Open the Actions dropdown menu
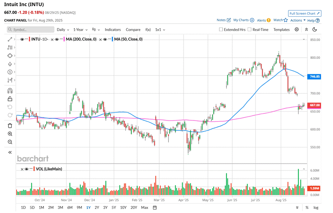The width and height of the screenshot is (333, 213). pos(298,20)
